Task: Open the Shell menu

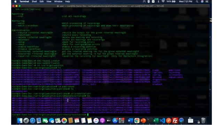Action: tap(34, 1)
